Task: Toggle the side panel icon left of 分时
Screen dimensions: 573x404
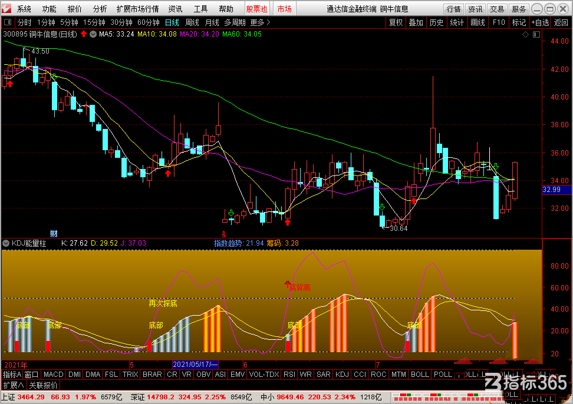Action: (x=8, y=22)
